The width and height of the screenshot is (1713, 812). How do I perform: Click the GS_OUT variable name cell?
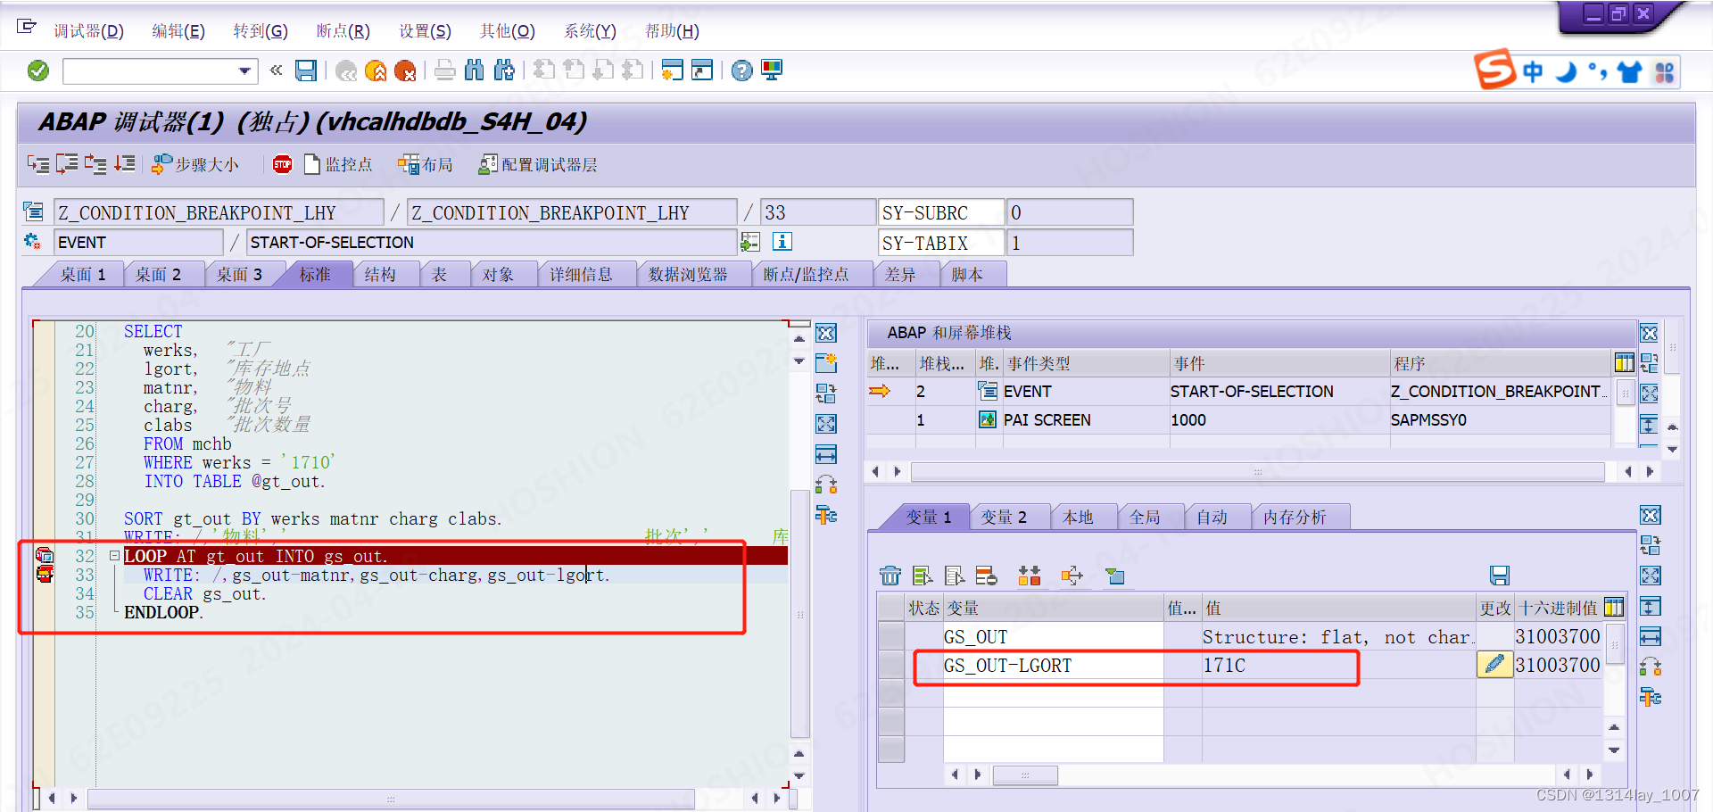[x=1053, y=636]
